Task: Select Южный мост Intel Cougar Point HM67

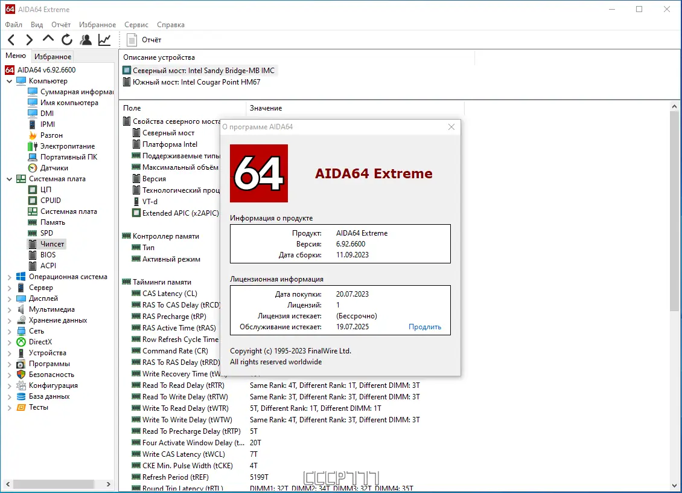Action: (x=192, y=82)
